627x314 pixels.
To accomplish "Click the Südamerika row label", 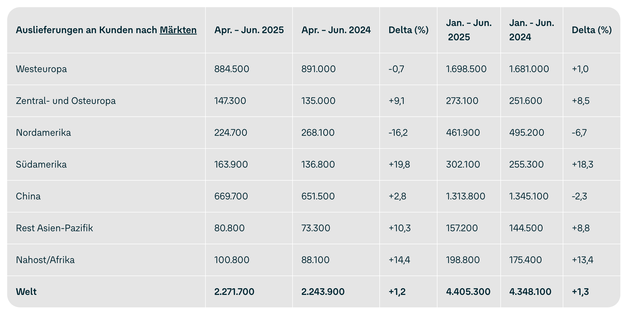I will pyautogui.click(x=41, y=164).
